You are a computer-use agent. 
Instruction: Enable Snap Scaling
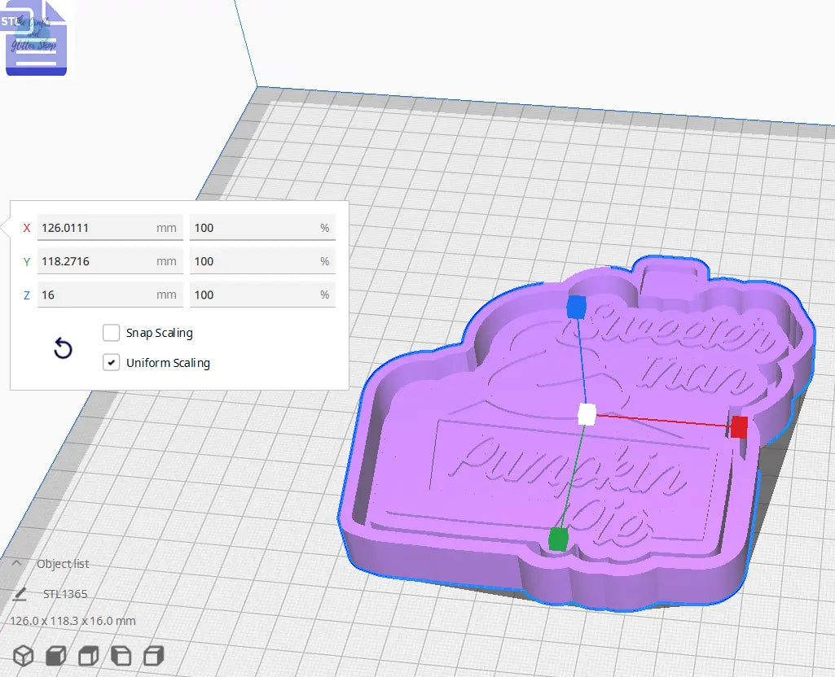[112, 332]
